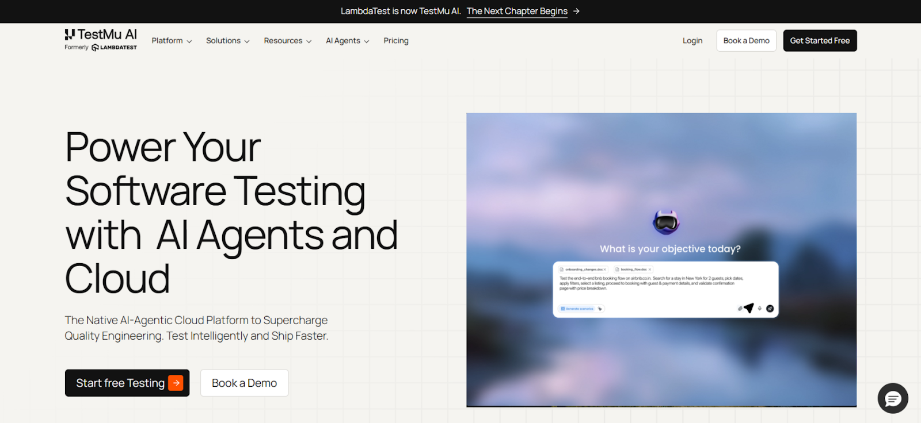This screenshot has height=423, width=921.
Task: Click Book a Demo below the headline
Action: (244, 383)
